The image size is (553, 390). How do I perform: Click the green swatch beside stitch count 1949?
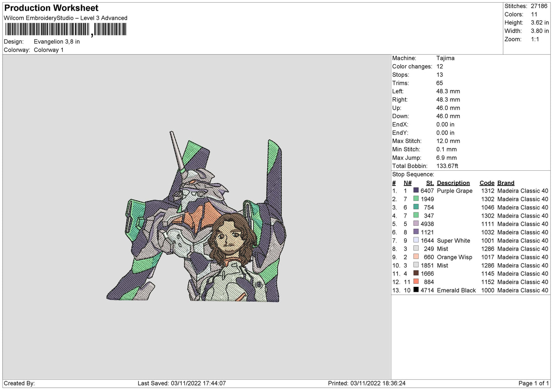click(416, 199)
